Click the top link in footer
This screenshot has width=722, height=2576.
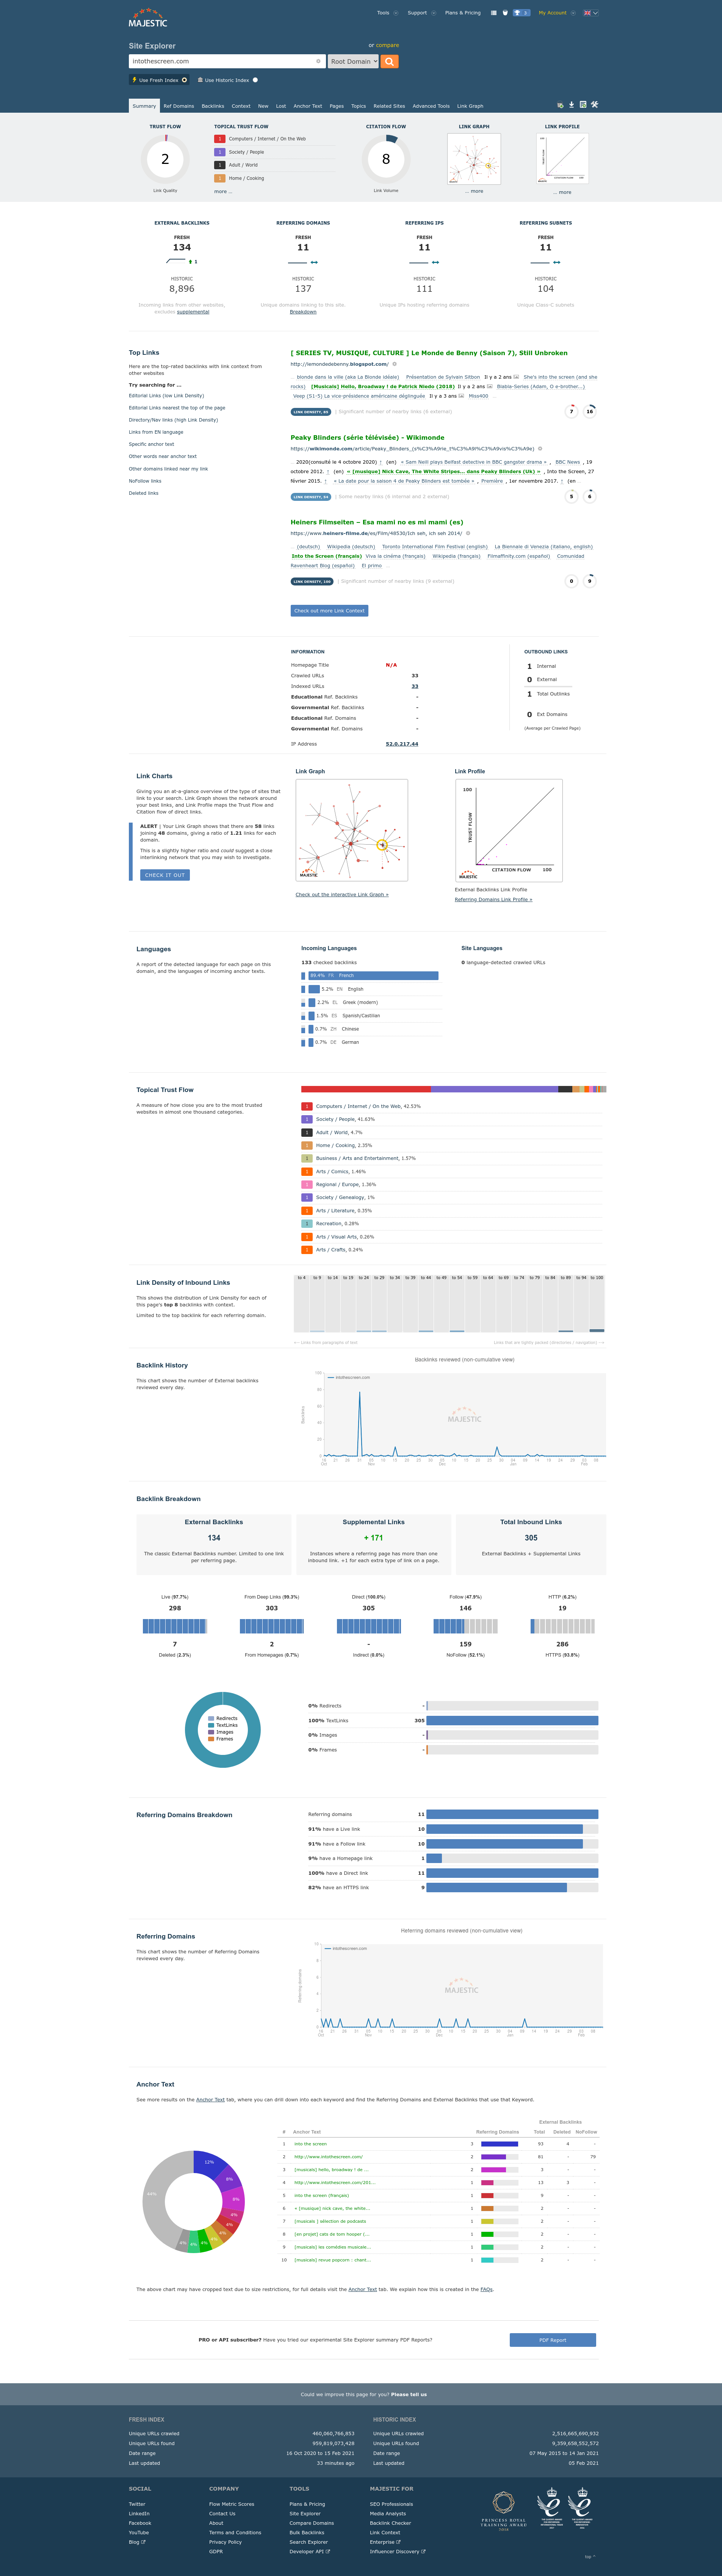(590, 2557)
